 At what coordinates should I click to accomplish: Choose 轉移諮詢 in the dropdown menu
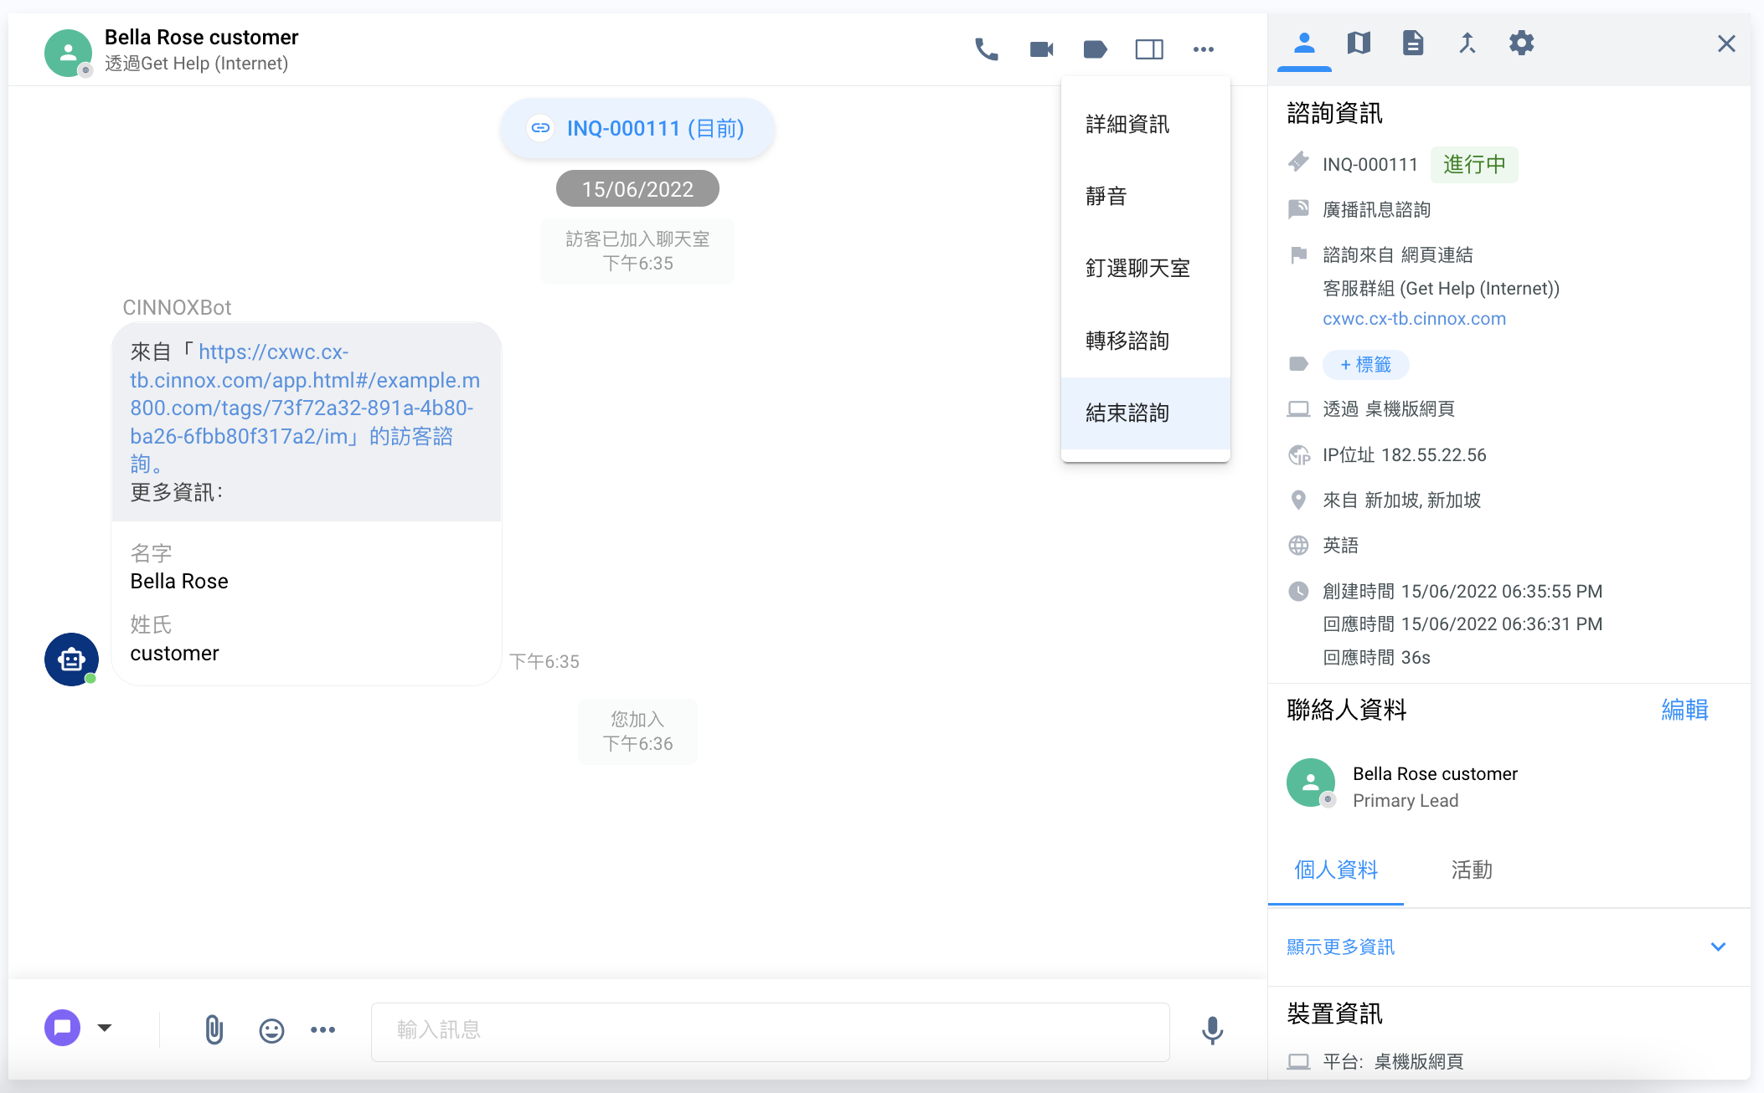pyautogui.click(x=1127, y=341)
